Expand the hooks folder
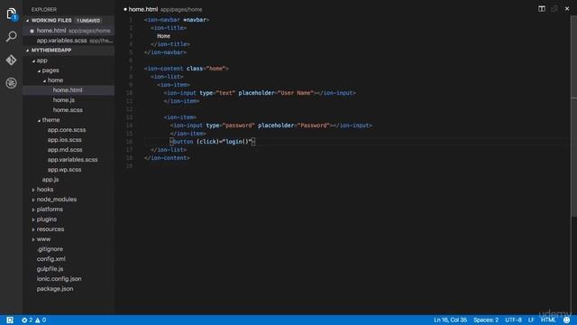This screenshot has width=577, height=325. [33, 190]
